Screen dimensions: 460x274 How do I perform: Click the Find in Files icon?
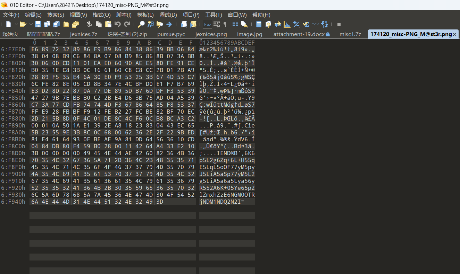click(x=160, y=24)
